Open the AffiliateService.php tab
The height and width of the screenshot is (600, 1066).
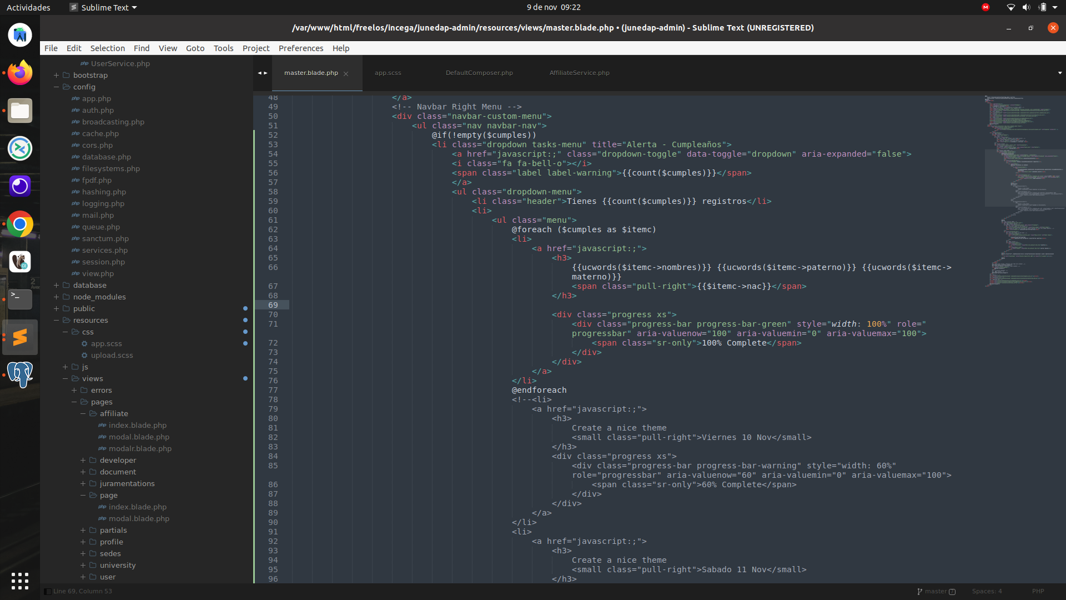(579, 73)
